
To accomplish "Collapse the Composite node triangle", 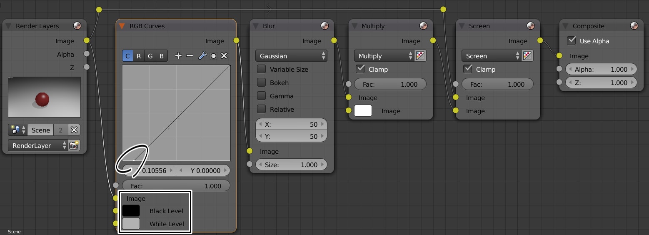I will pos(565,26).
